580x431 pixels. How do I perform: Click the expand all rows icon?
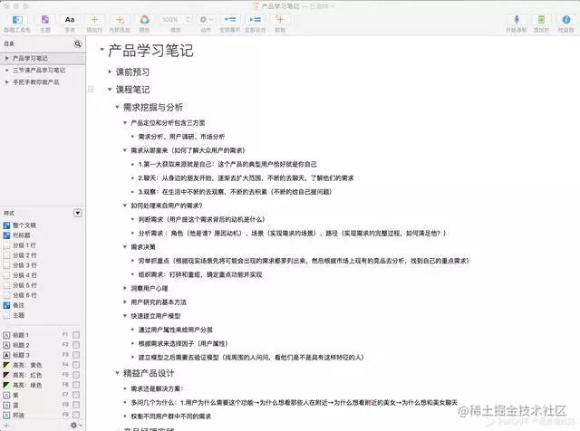click(230, 20)
